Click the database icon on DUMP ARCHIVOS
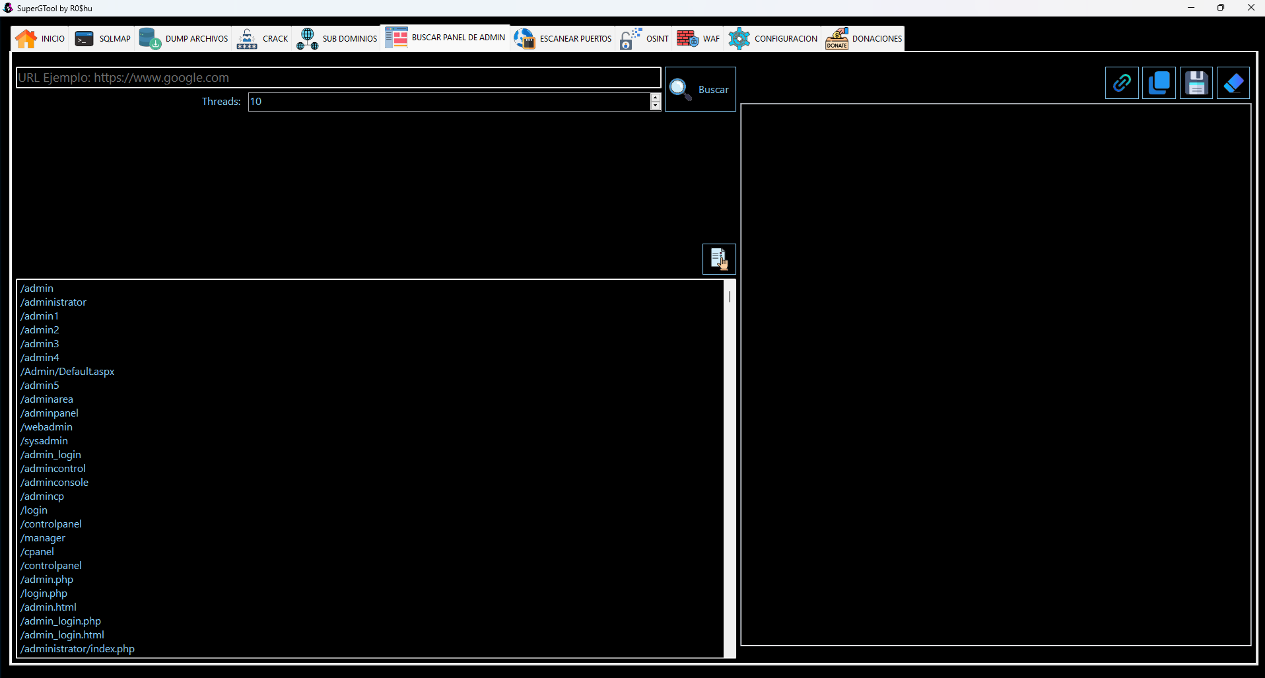Screen dimensions: 1265x678 (x=150, y=39)
